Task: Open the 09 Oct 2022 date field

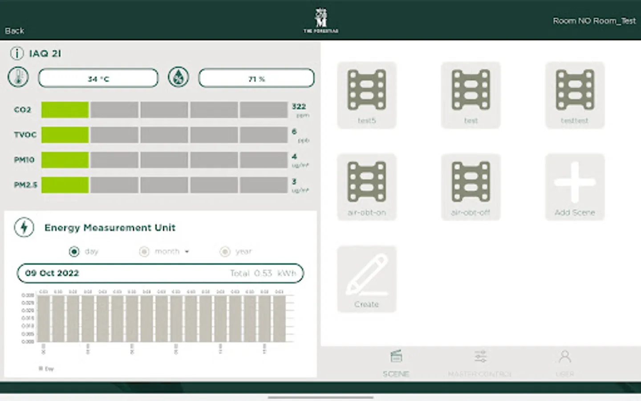Action: [x=160, y=273]
